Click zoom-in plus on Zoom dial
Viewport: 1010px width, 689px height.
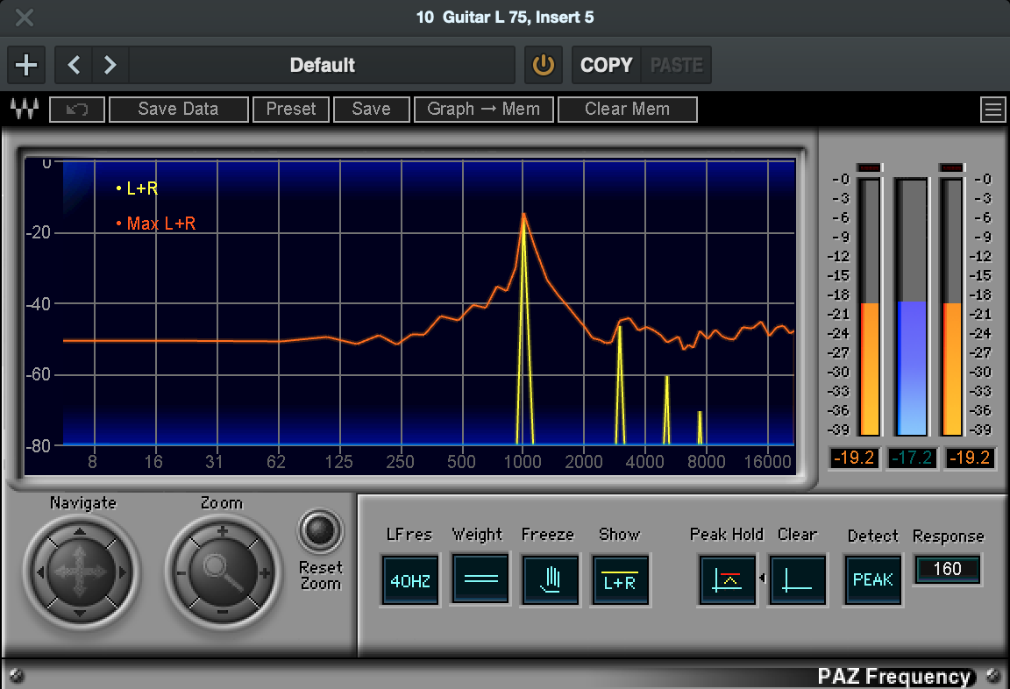pos(222,531)
